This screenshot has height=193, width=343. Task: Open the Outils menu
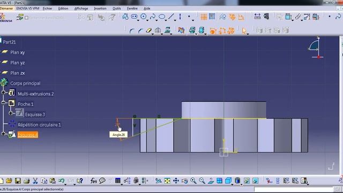click(x=117, y=9)
